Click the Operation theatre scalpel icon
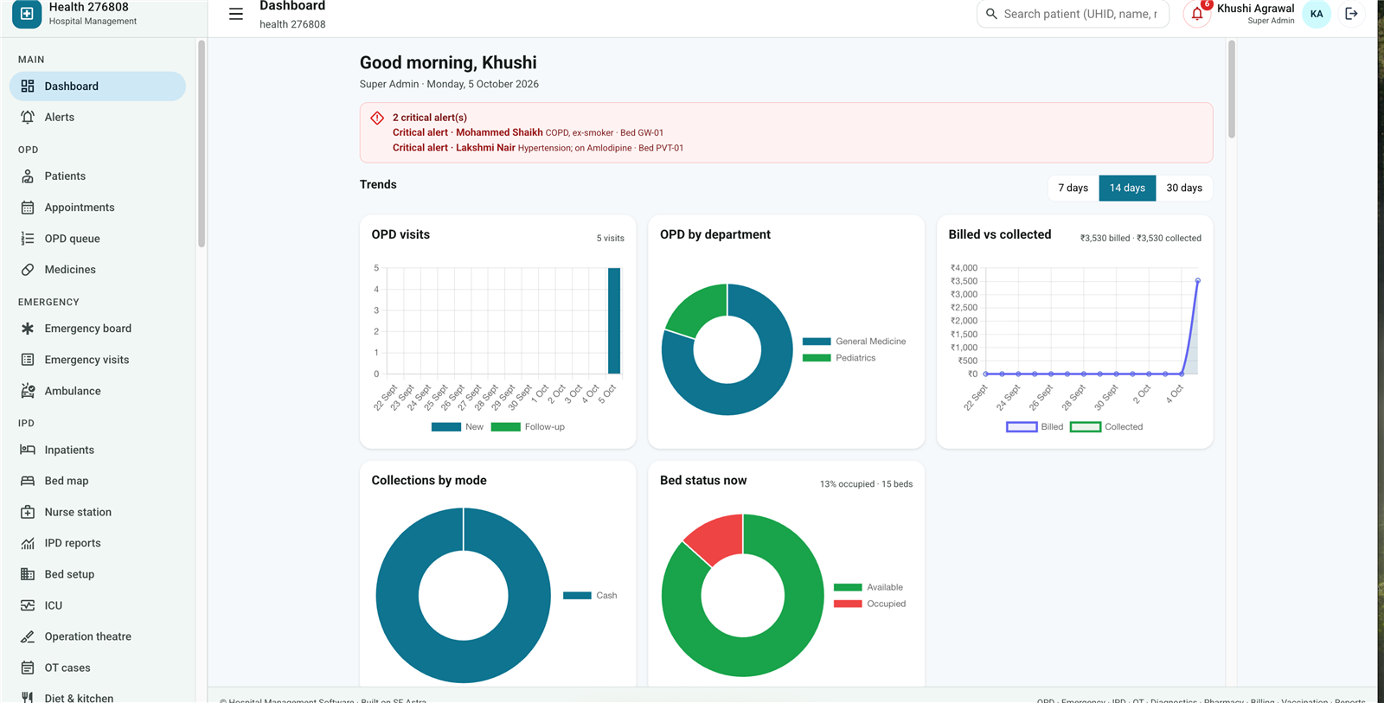 [28, 636]
